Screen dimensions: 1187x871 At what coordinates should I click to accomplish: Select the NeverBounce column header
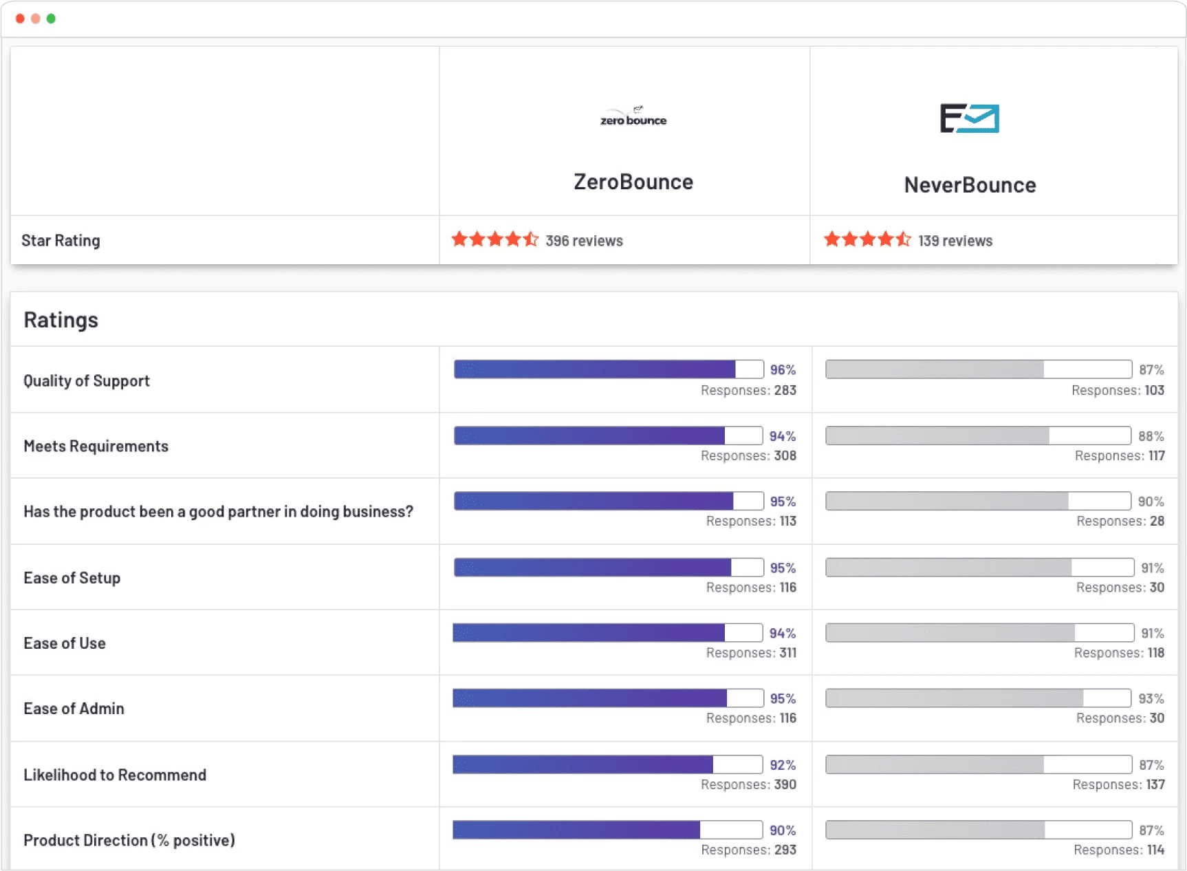[970, 184]
